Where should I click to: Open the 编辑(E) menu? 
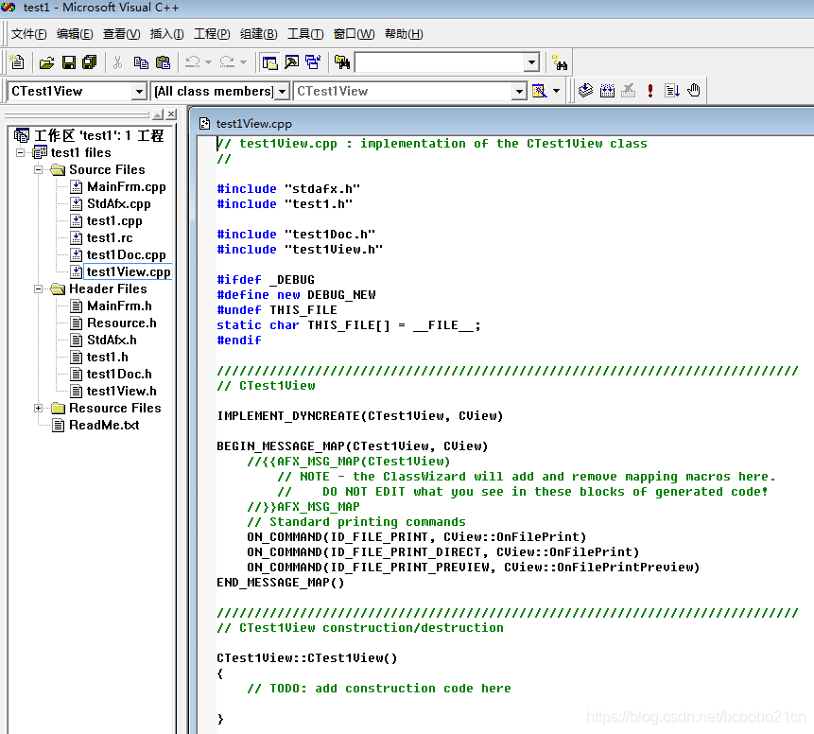point(75,34)
